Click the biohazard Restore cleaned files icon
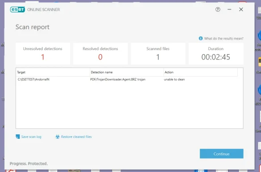The image size is (261, 172). click(57, 137)
